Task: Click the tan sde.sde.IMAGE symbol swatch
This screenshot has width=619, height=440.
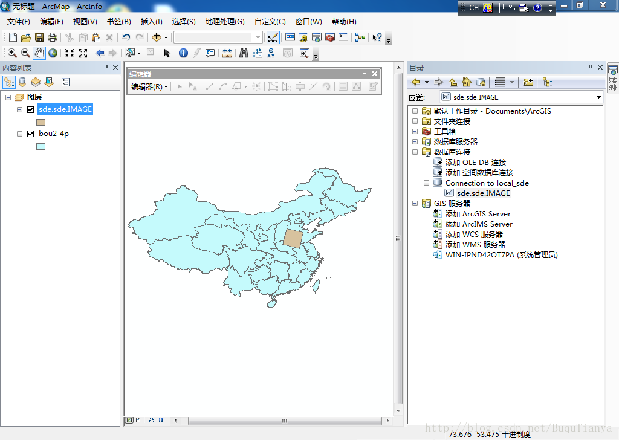Action: coord(41,122)
